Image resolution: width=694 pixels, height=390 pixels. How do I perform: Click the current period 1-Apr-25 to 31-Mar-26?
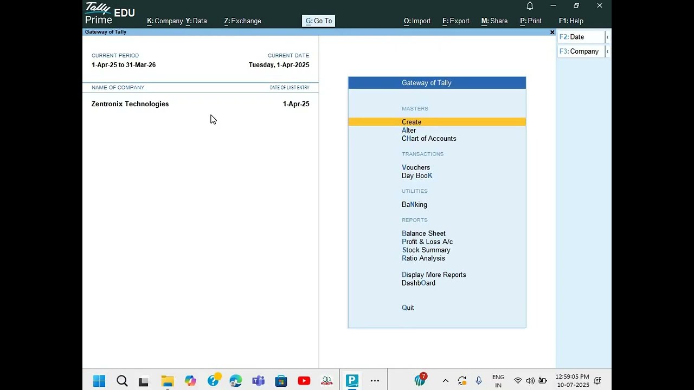124,65
